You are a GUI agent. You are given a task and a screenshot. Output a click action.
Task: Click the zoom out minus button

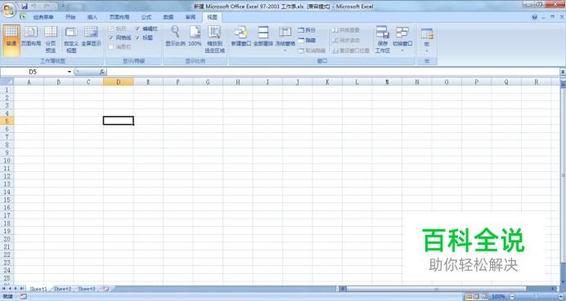point(512,297)
